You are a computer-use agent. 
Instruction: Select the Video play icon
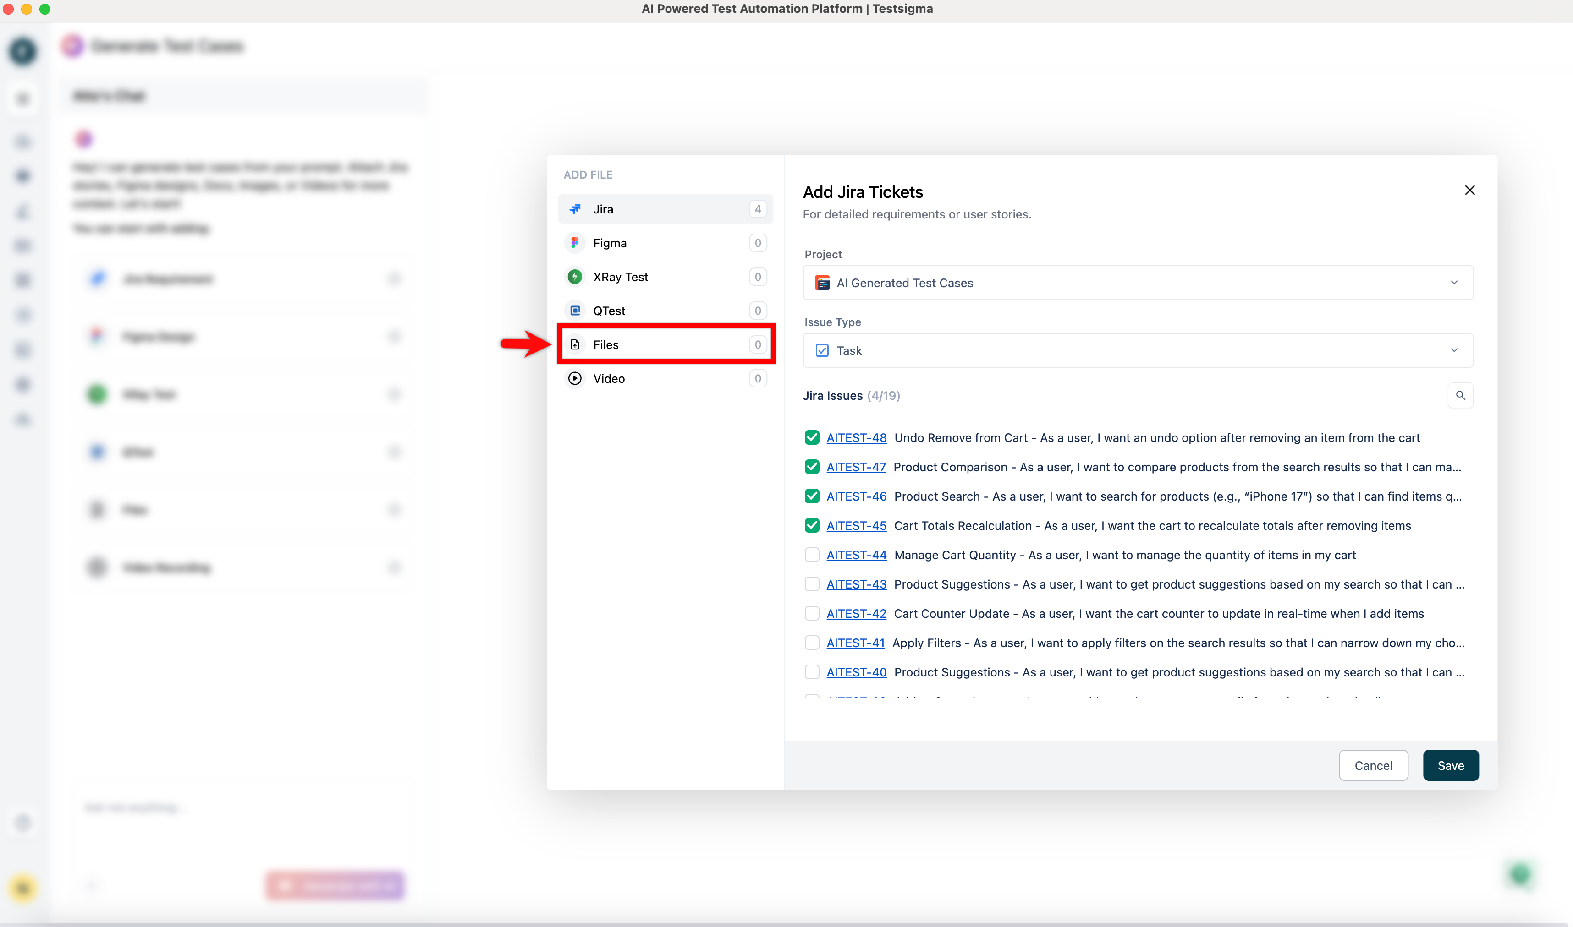575,379
